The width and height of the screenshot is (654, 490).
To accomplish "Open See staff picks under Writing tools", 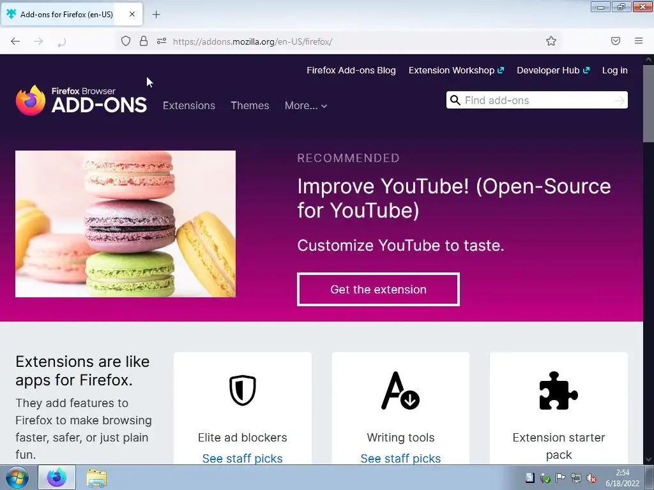I will tap(400, 458).
